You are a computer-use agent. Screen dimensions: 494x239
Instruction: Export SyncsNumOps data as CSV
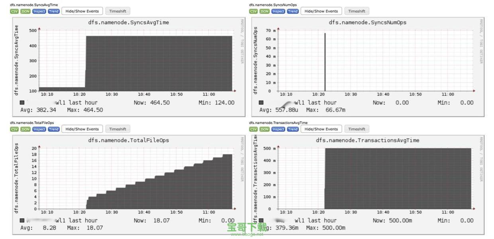(253, 11)
